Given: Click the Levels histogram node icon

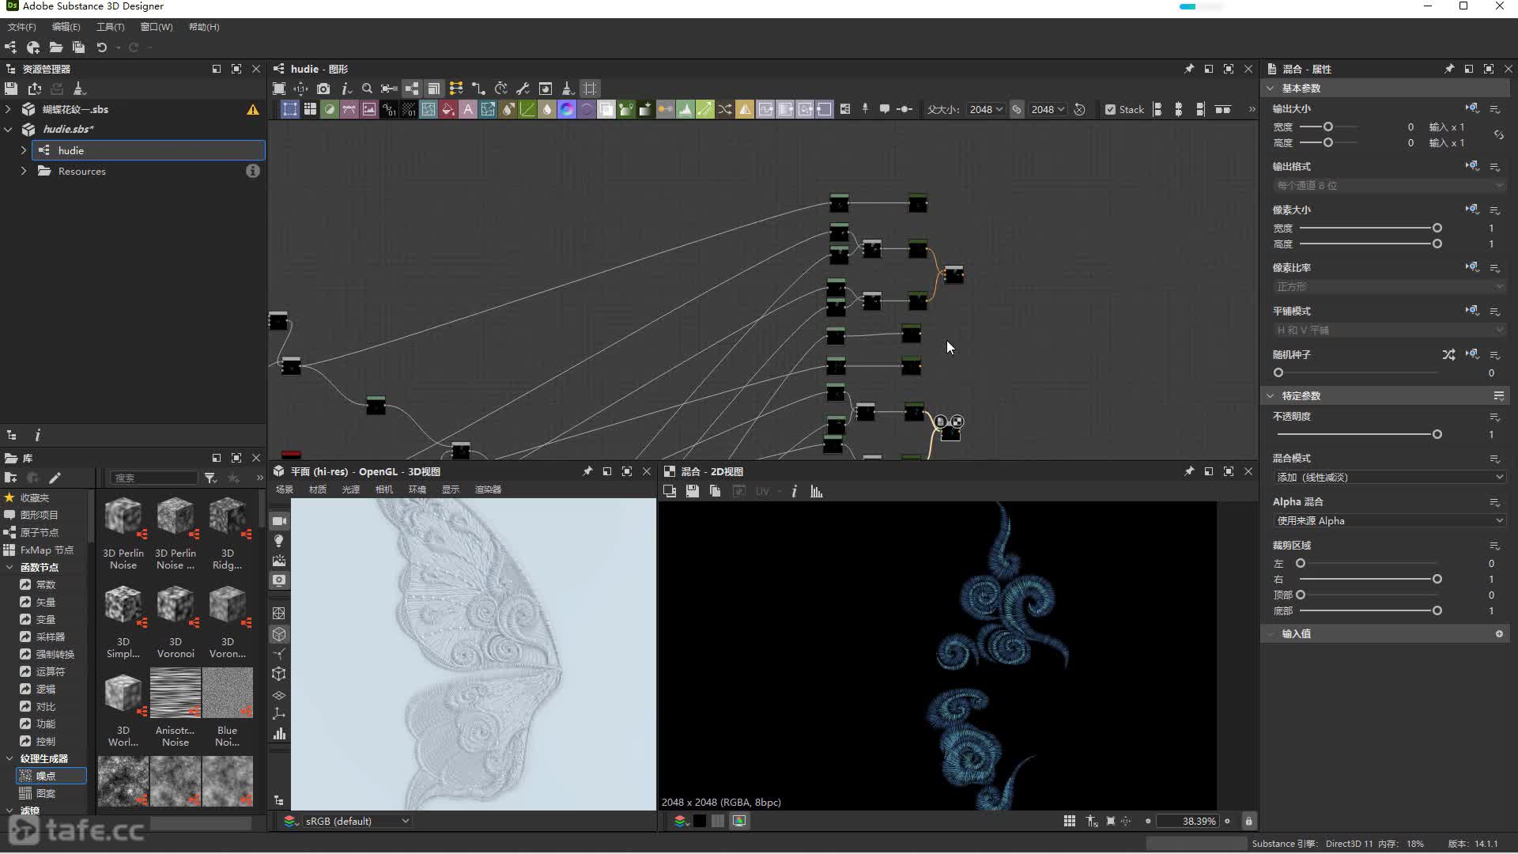Looking at the screenshot, I should [x=685, y=110].
